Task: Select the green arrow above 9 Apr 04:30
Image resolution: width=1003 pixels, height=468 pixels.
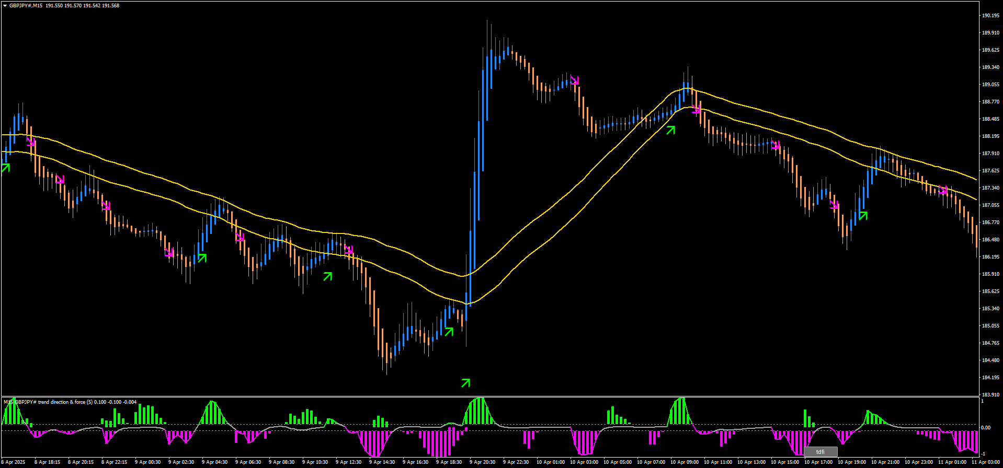Action: click(202, 258)
